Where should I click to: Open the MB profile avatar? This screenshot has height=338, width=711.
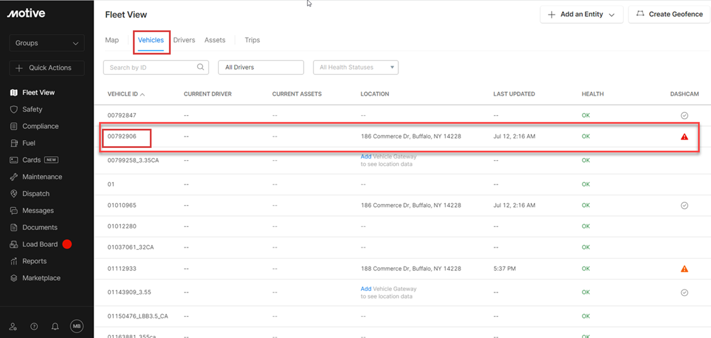(77, 327)
